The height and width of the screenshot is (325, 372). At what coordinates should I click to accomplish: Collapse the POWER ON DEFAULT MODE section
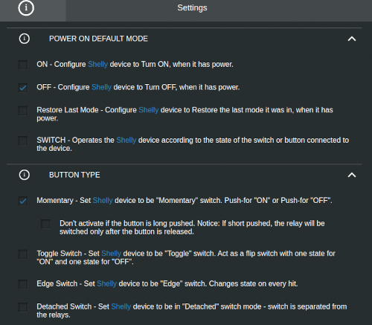click(x=352, y=39)
